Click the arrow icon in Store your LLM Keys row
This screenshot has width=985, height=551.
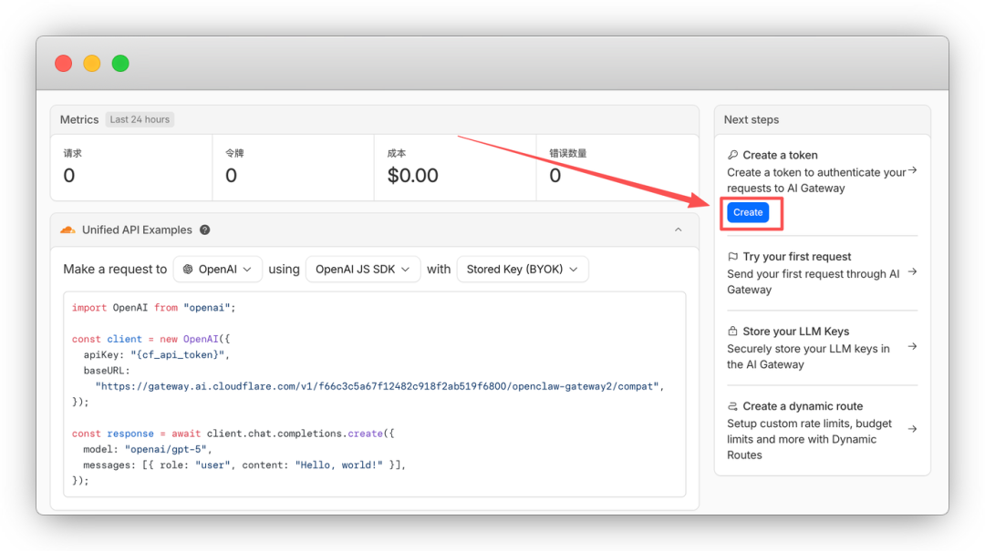coord(912,347)
